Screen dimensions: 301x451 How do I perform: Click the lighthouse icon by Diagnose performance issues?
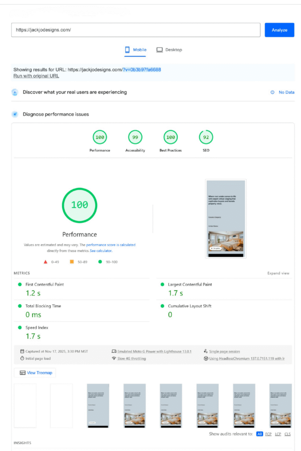[14, 114]
